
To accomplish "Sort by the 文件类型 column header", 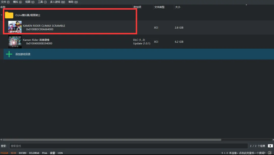I will [159, 7].
